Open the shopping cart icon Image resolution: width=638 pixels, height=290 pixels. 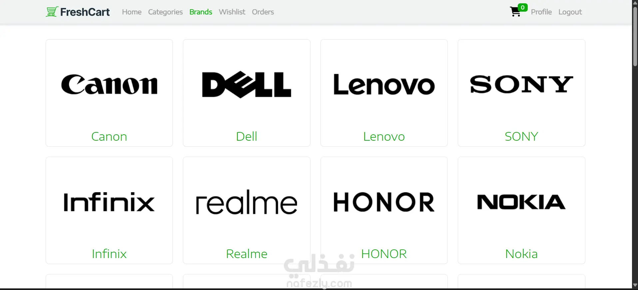click(x=515, y=12)
